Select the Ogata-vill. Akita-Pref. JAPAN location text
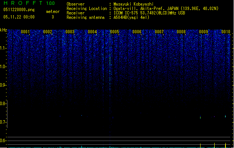The image size is (234, 148). coord(166,9)
